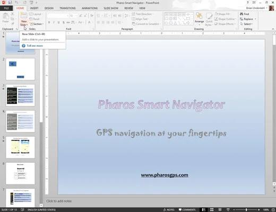This screenshot has width=276, height=212.
Task: Switch to Slide Sorter view icon
Action: tap(212, 210)
